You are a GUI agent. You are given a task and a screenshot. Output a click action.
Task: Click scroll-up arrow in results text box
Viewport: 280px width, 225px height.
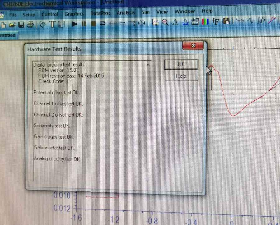click(x=148, y=65)
